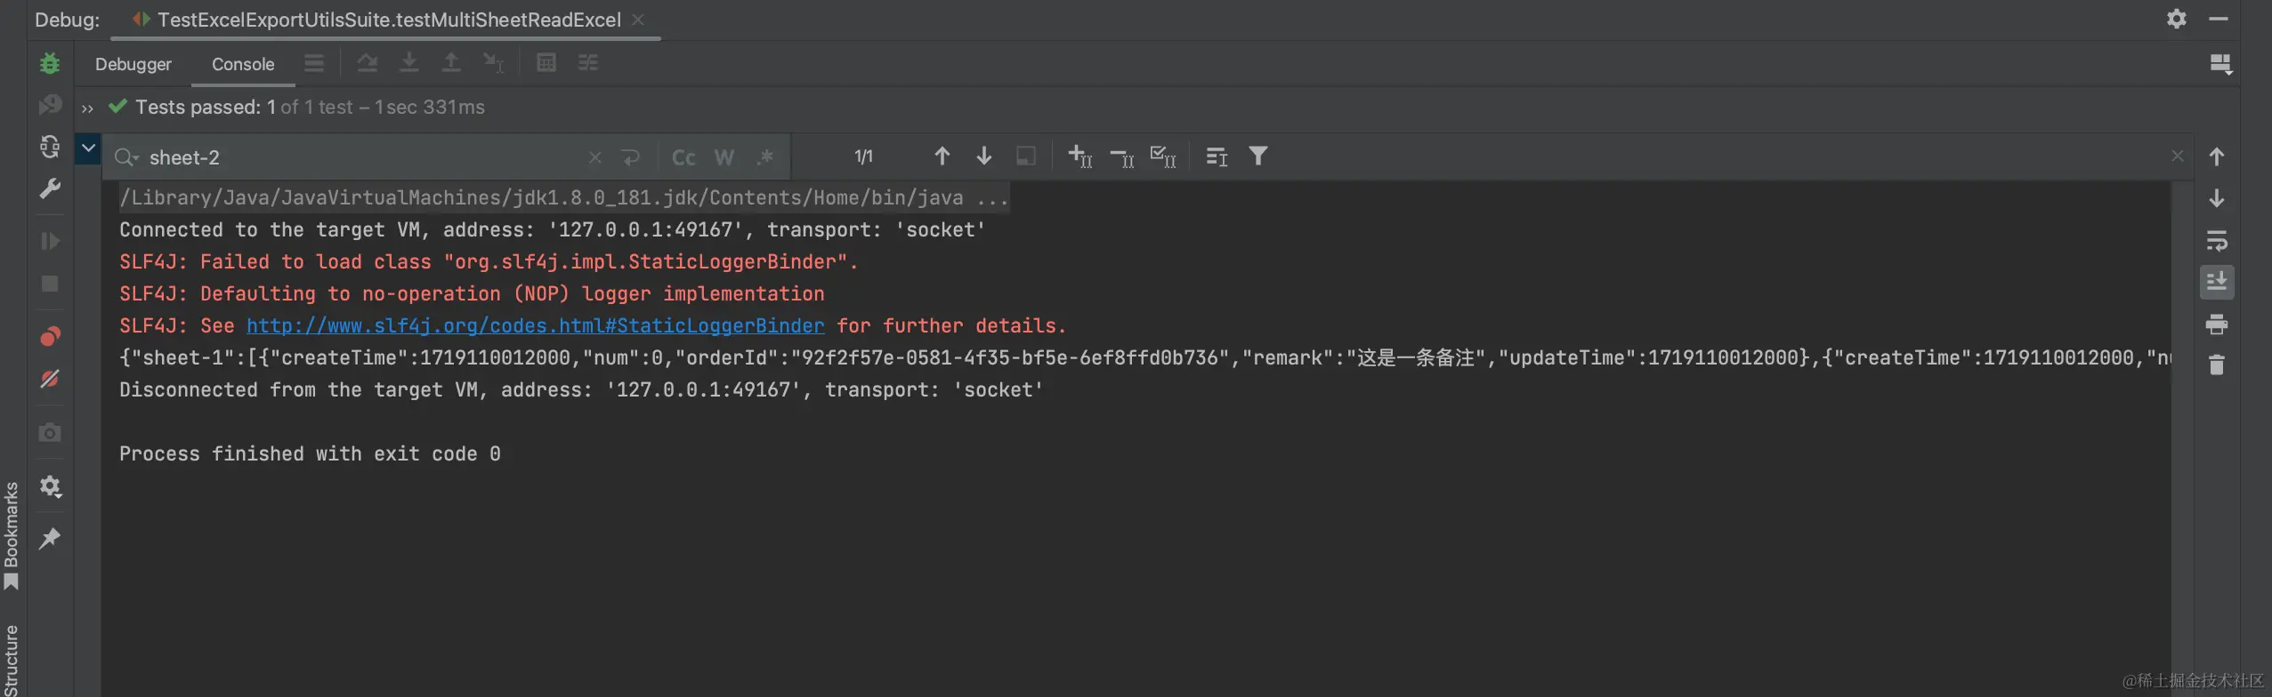The height and width of the screenshot is (697, 2272).
Task: Click the 'SLF4J: Defaulting to no-operation' line
Action: (472, 294)
